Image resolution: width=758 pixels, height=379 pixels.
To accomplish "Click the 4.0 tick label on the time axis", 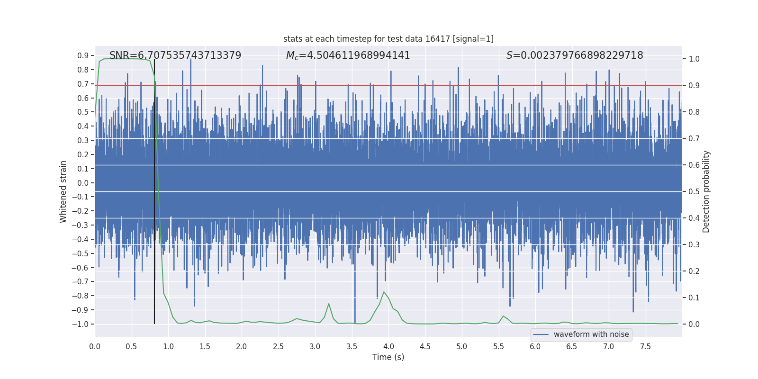I will pos(388,346).
